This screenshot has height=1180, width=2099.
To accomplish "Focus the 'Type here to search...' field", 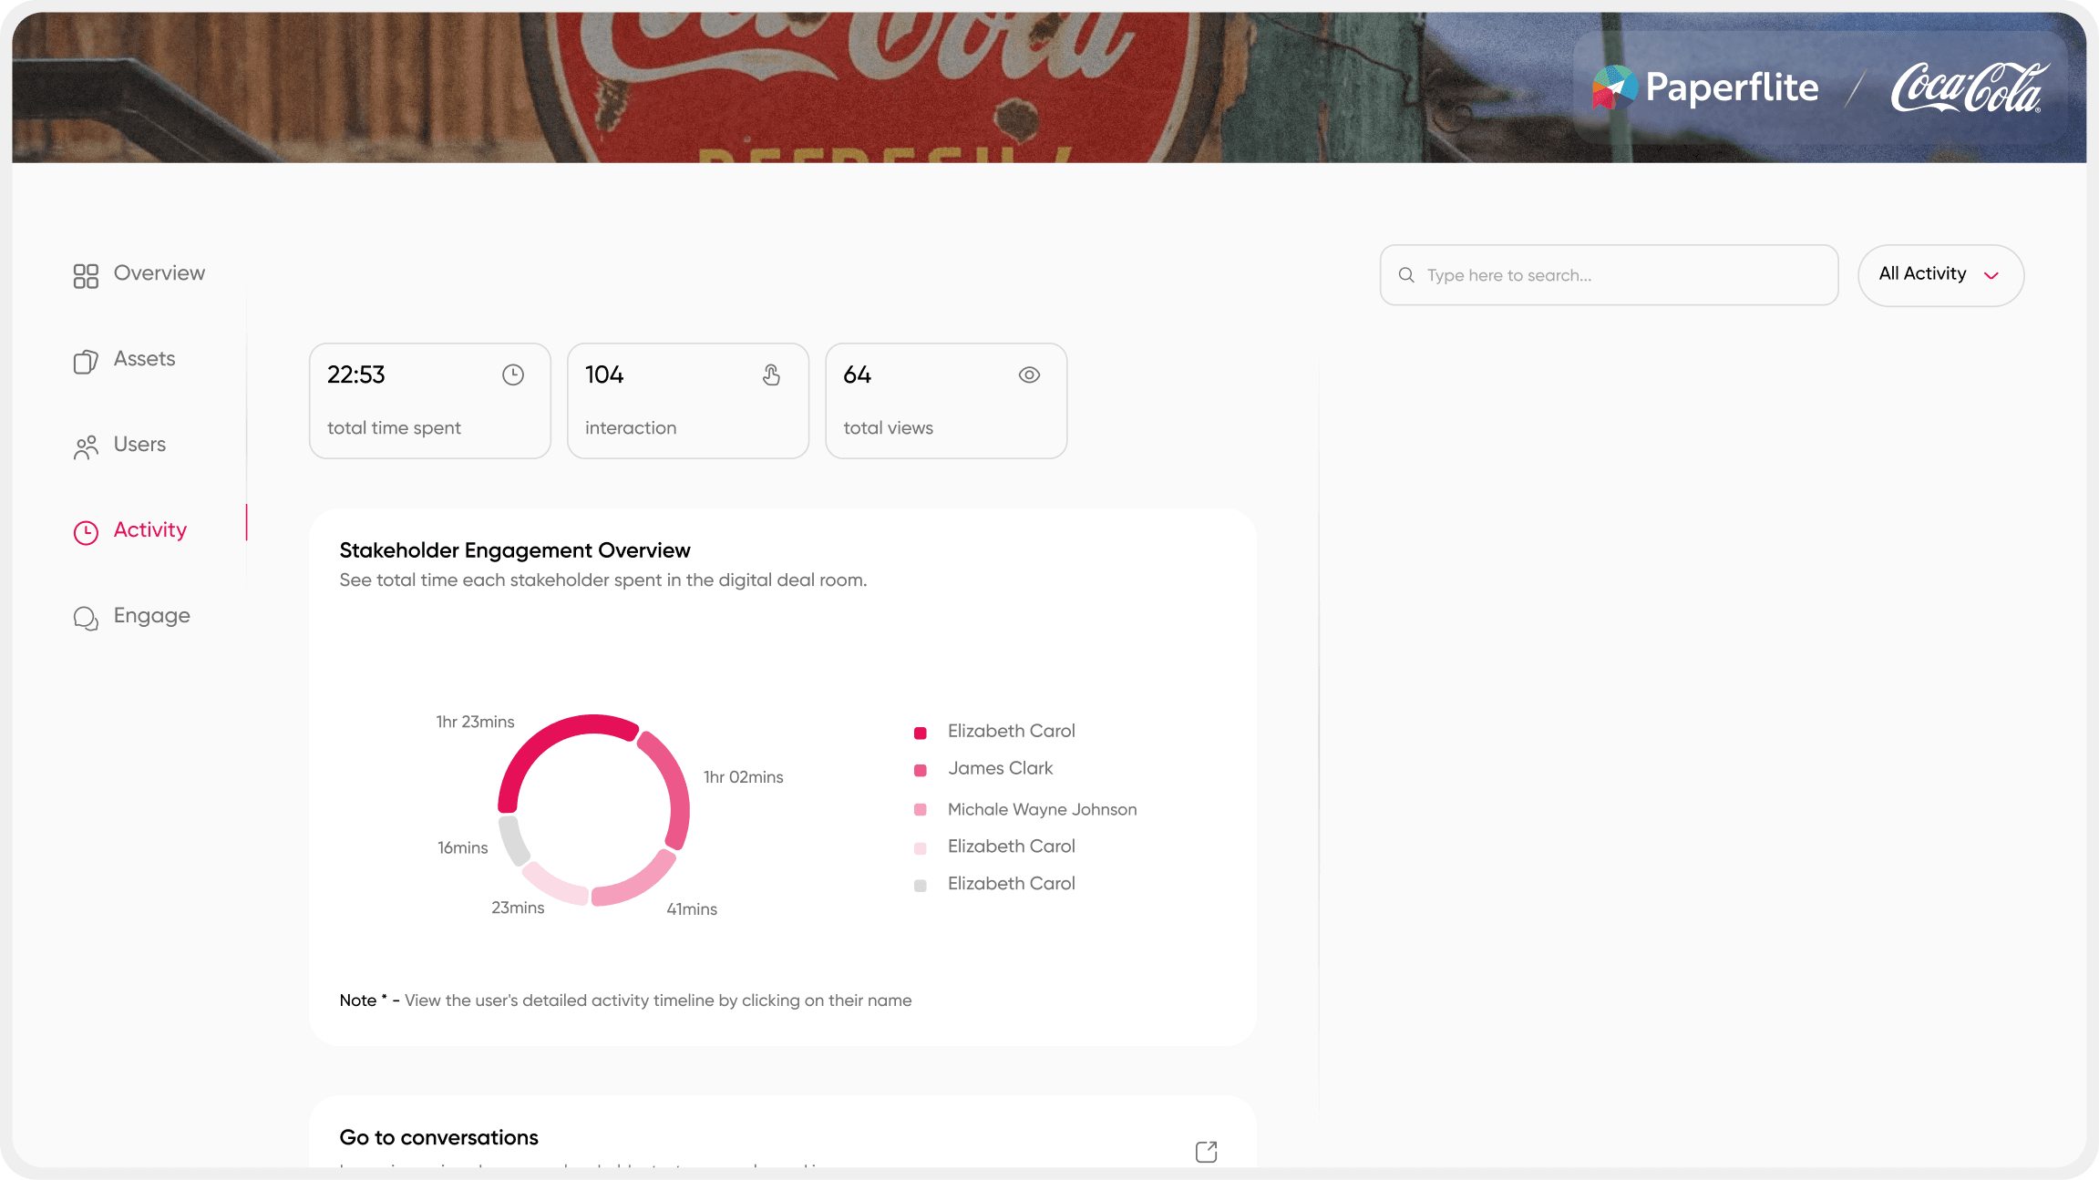I will click(x=1609, y=274).
